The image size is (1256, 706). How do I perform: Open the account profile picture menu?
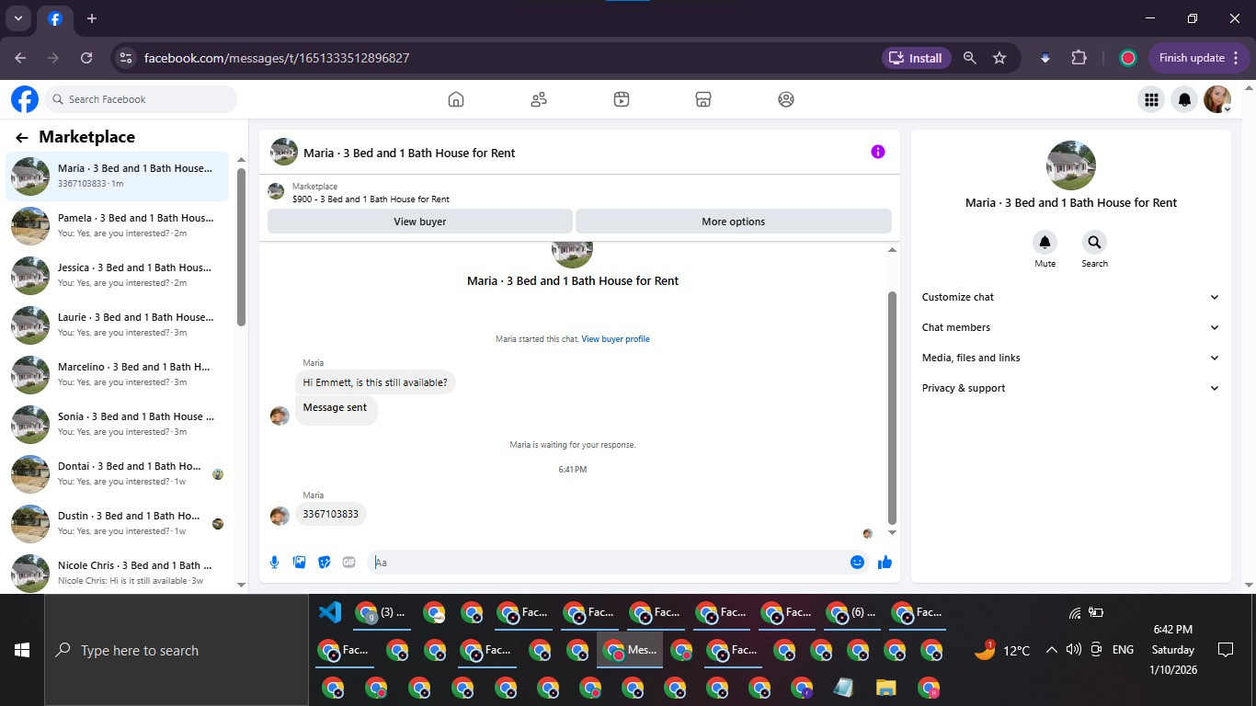click(1217, 99)
